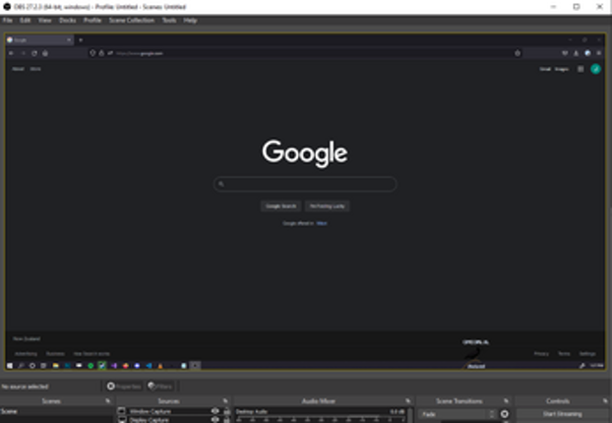
Task: Click the Google logo in the preview
Action: [x=305, y=152]
